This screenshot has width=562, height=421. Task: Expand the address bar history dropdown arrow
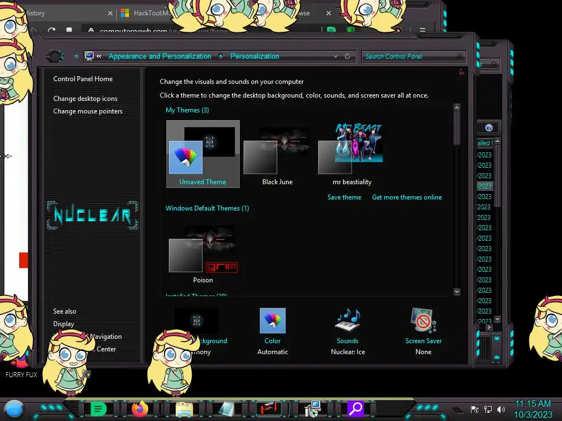[335, 56]
